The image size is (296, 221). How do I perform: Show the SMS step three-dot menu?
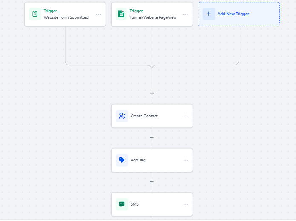[x=186, y=204]
